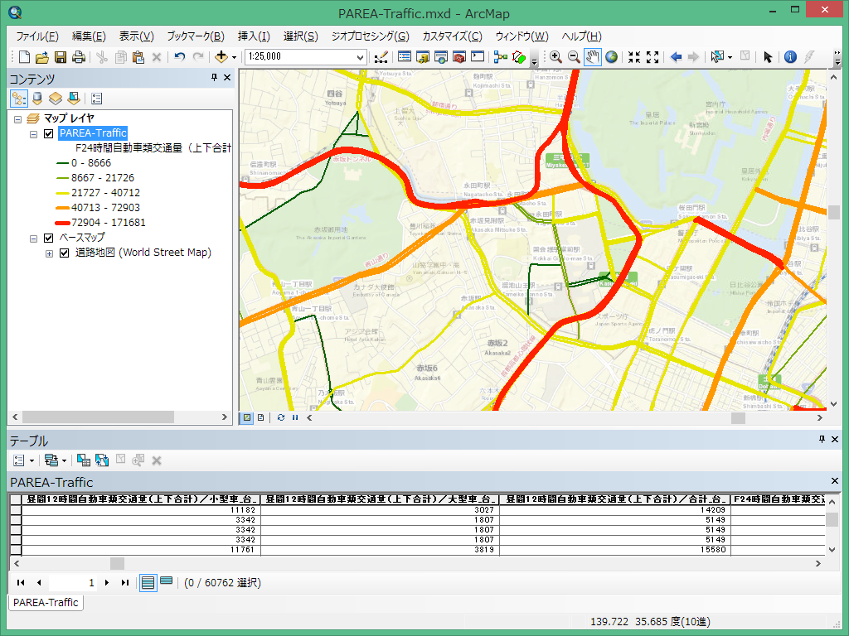
Task: Open Select Features tool dropdown arrow
Action: click(x=730, y=57)
